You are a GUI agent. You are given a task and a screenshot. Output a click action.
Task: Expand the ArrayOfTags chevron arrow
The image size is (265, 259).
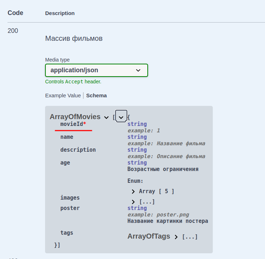tap(176, 237)
